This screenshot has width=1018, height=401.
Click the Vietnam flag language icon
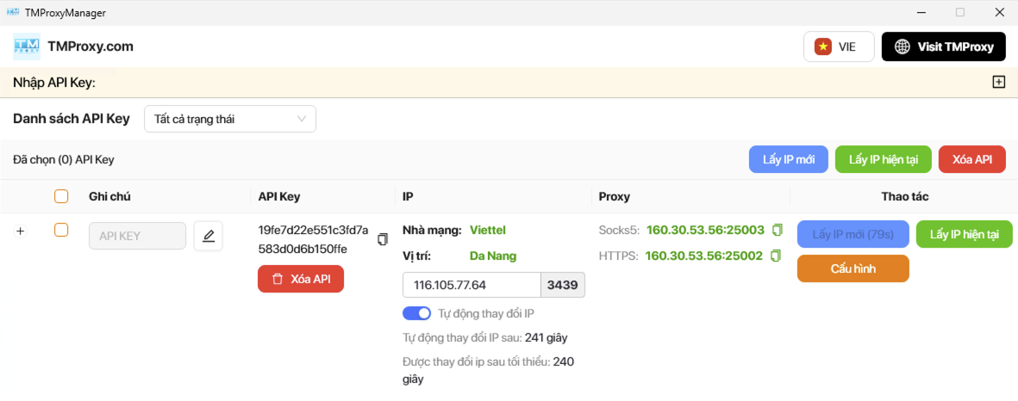coord(822,46)
